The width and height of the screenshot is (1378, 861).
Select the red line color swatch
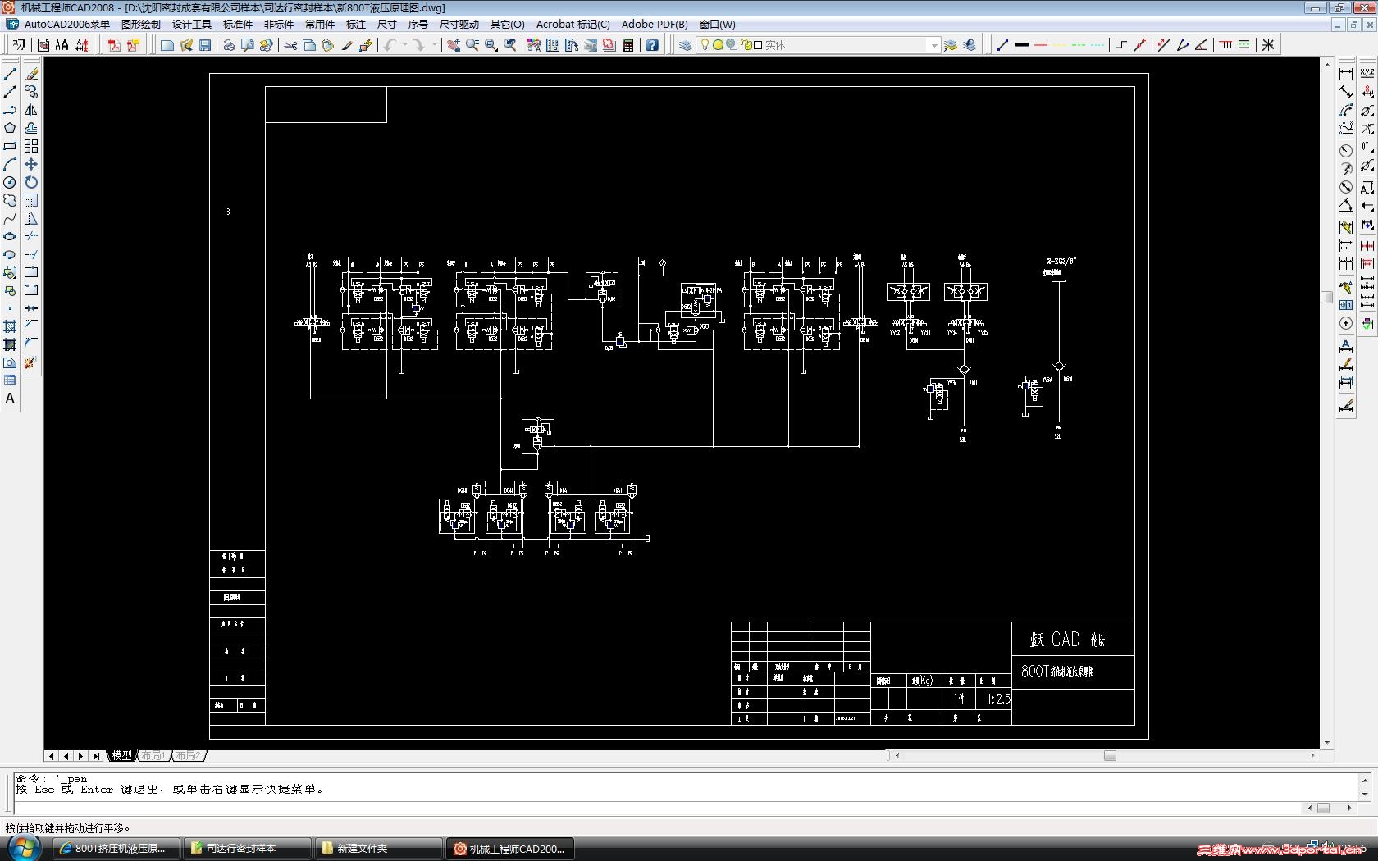pyautogui.click(x=1041, y=45)
